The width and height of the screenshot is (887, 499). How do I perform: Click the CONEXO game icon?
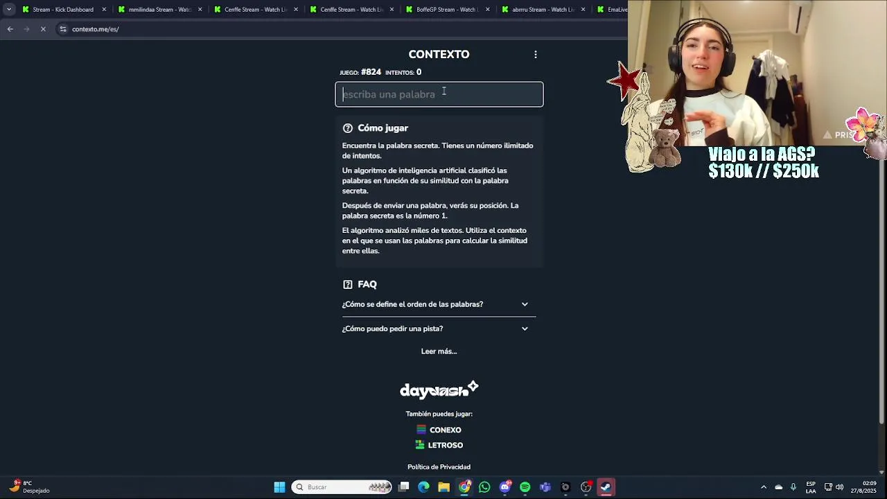421,430
